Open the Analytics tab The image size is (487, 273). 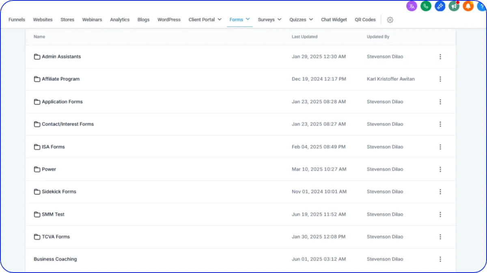click(120, 19)
